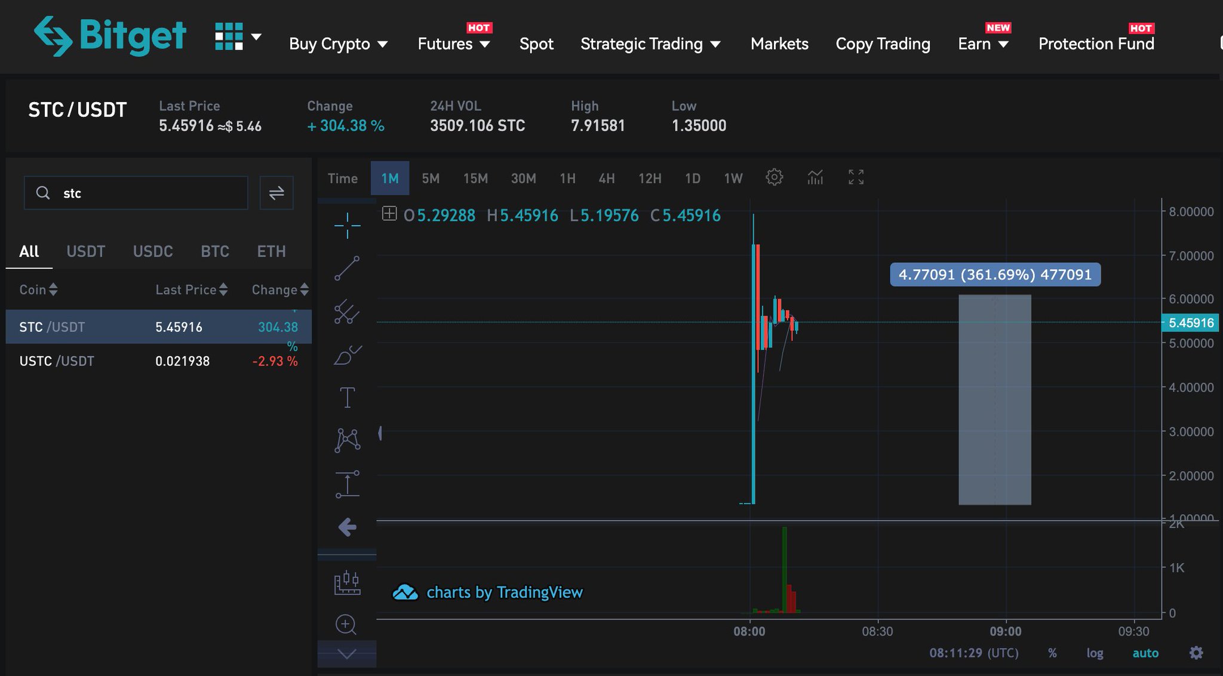Expand chart to fullscreen mode
Screen dimensions: 1223x676
856,177
